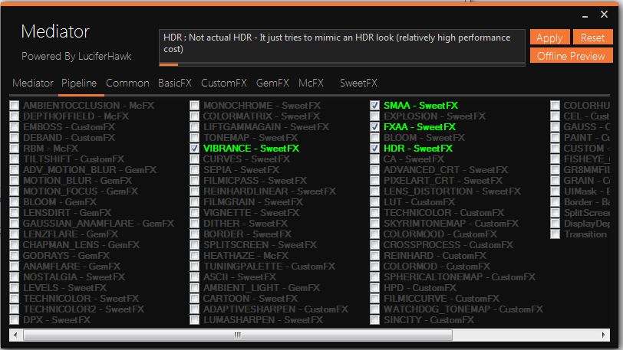Tick MONOCHROME - SweetFX checkbox

click(194, 106)
